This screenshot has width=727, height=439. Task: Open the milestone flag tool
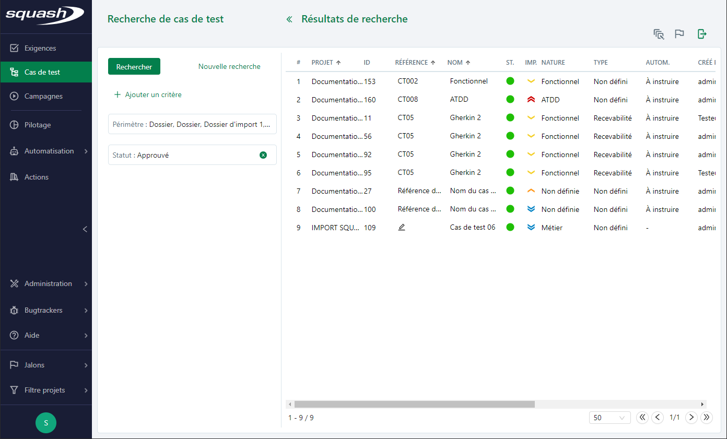[x=679, y=33]
